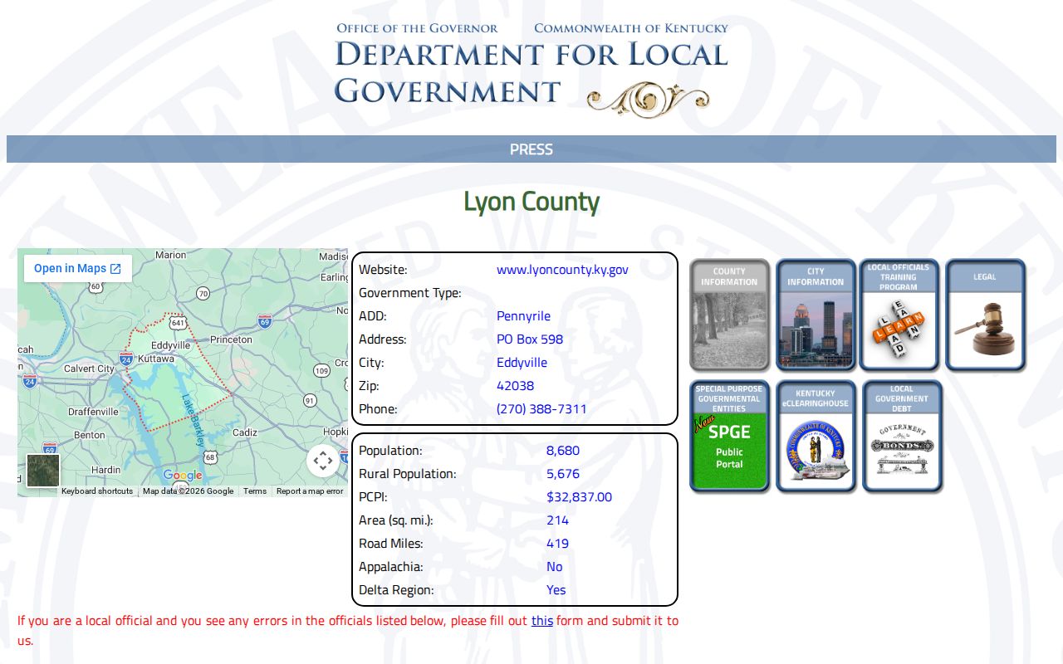Click the population value 8,680
Image resolution: width=1063 pixels, height=664 pixels.
point(563,451)
